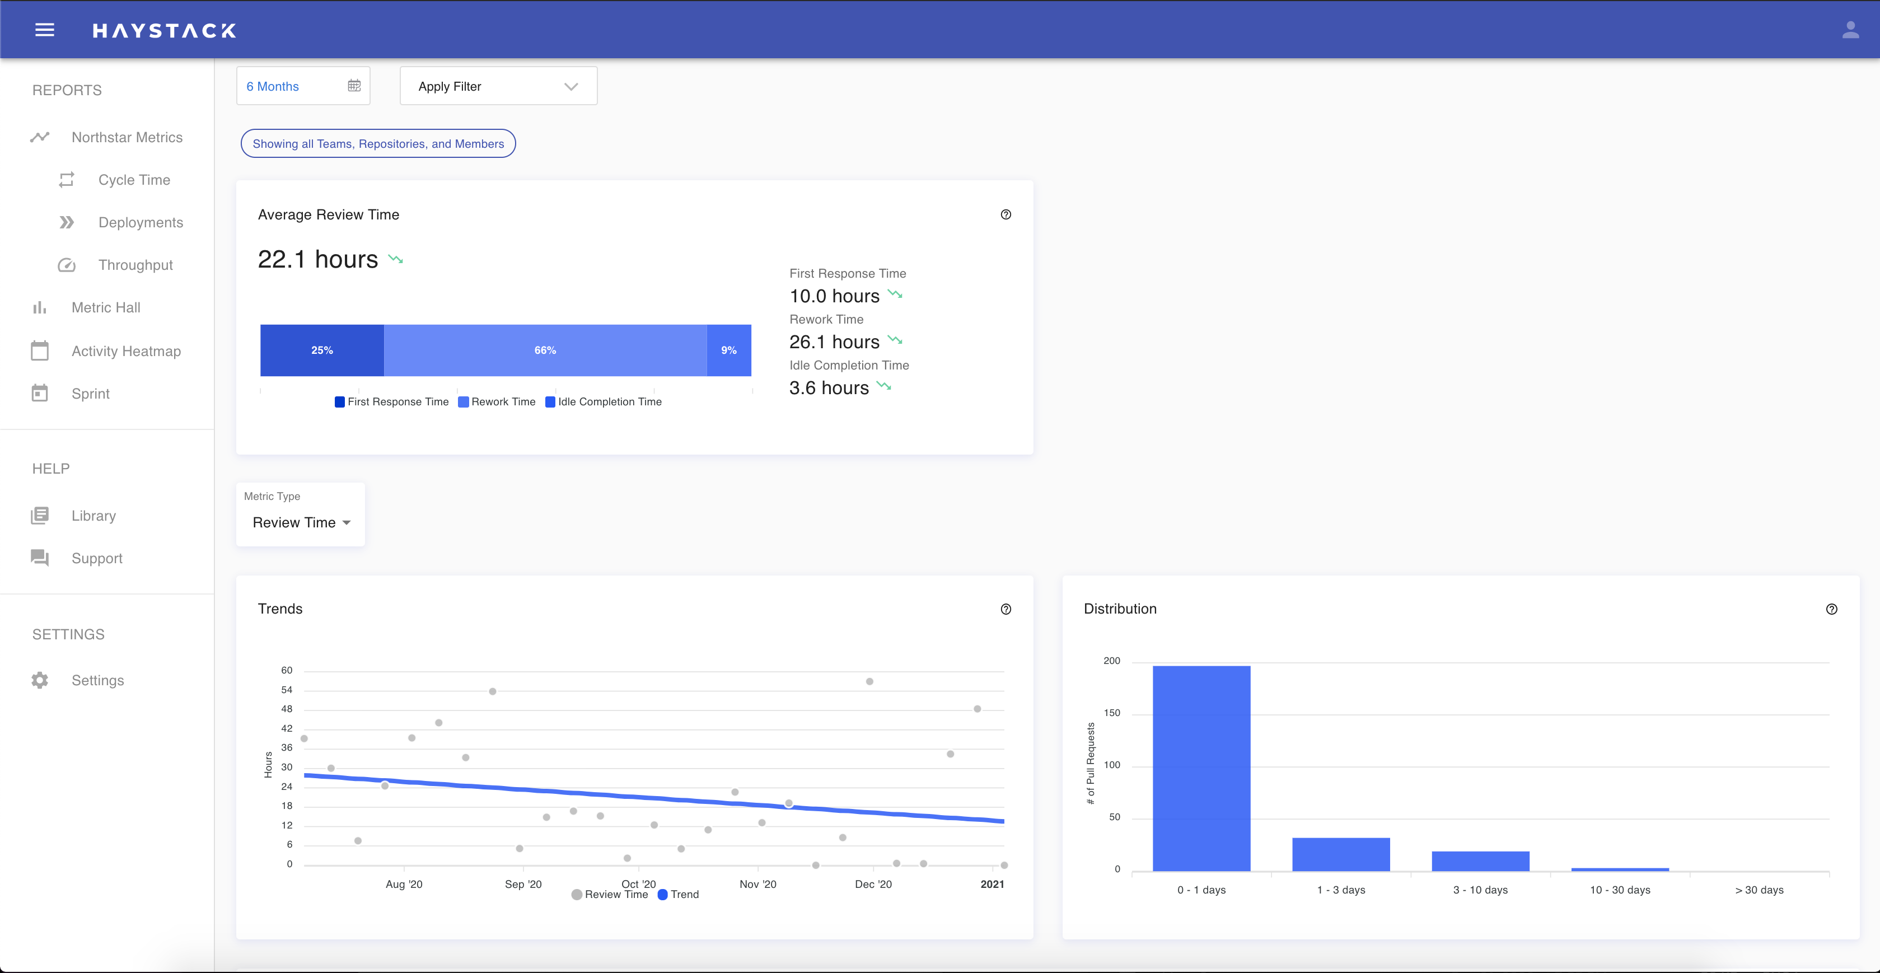
Task: Click Showing all Teams, Repositories, and Members
Action: (377, 143)
